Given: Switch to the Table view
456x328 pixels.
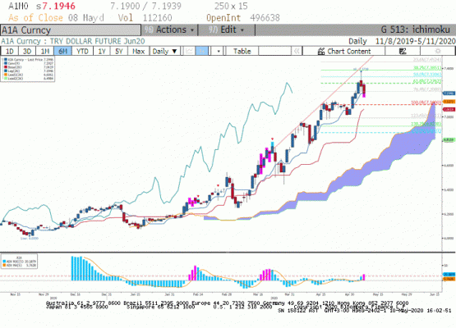Looking at the screenshot, I should click(x=242, y=52).
